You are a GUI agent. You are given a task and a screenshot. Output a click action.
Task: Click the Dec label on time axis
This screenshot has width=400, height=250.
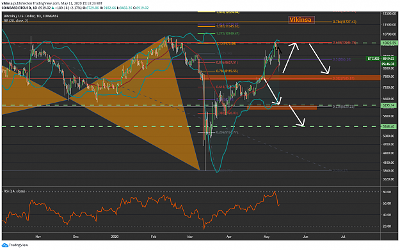pos(76,237)
